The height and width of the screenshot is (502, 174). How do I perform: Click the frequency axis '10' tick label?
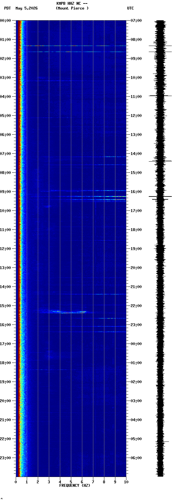coord(126,482)
